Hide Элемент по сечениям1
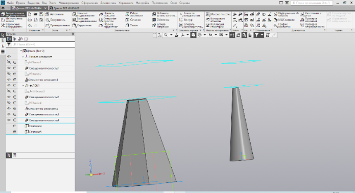The image size is (355, 193). pyautogui.click(x=9, y=80)
